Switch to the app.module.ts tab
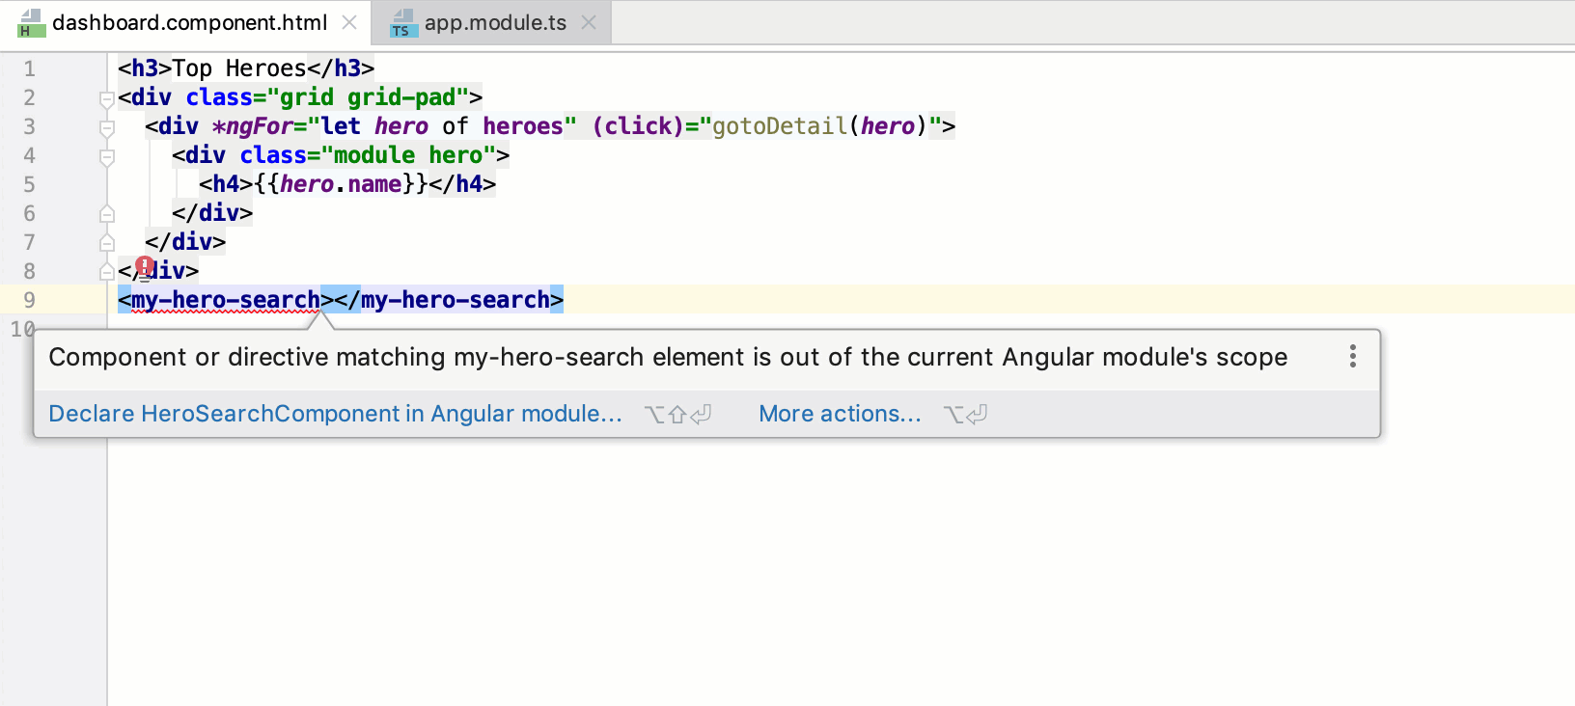The image size is (1575, 706). (x=495, y=22)
